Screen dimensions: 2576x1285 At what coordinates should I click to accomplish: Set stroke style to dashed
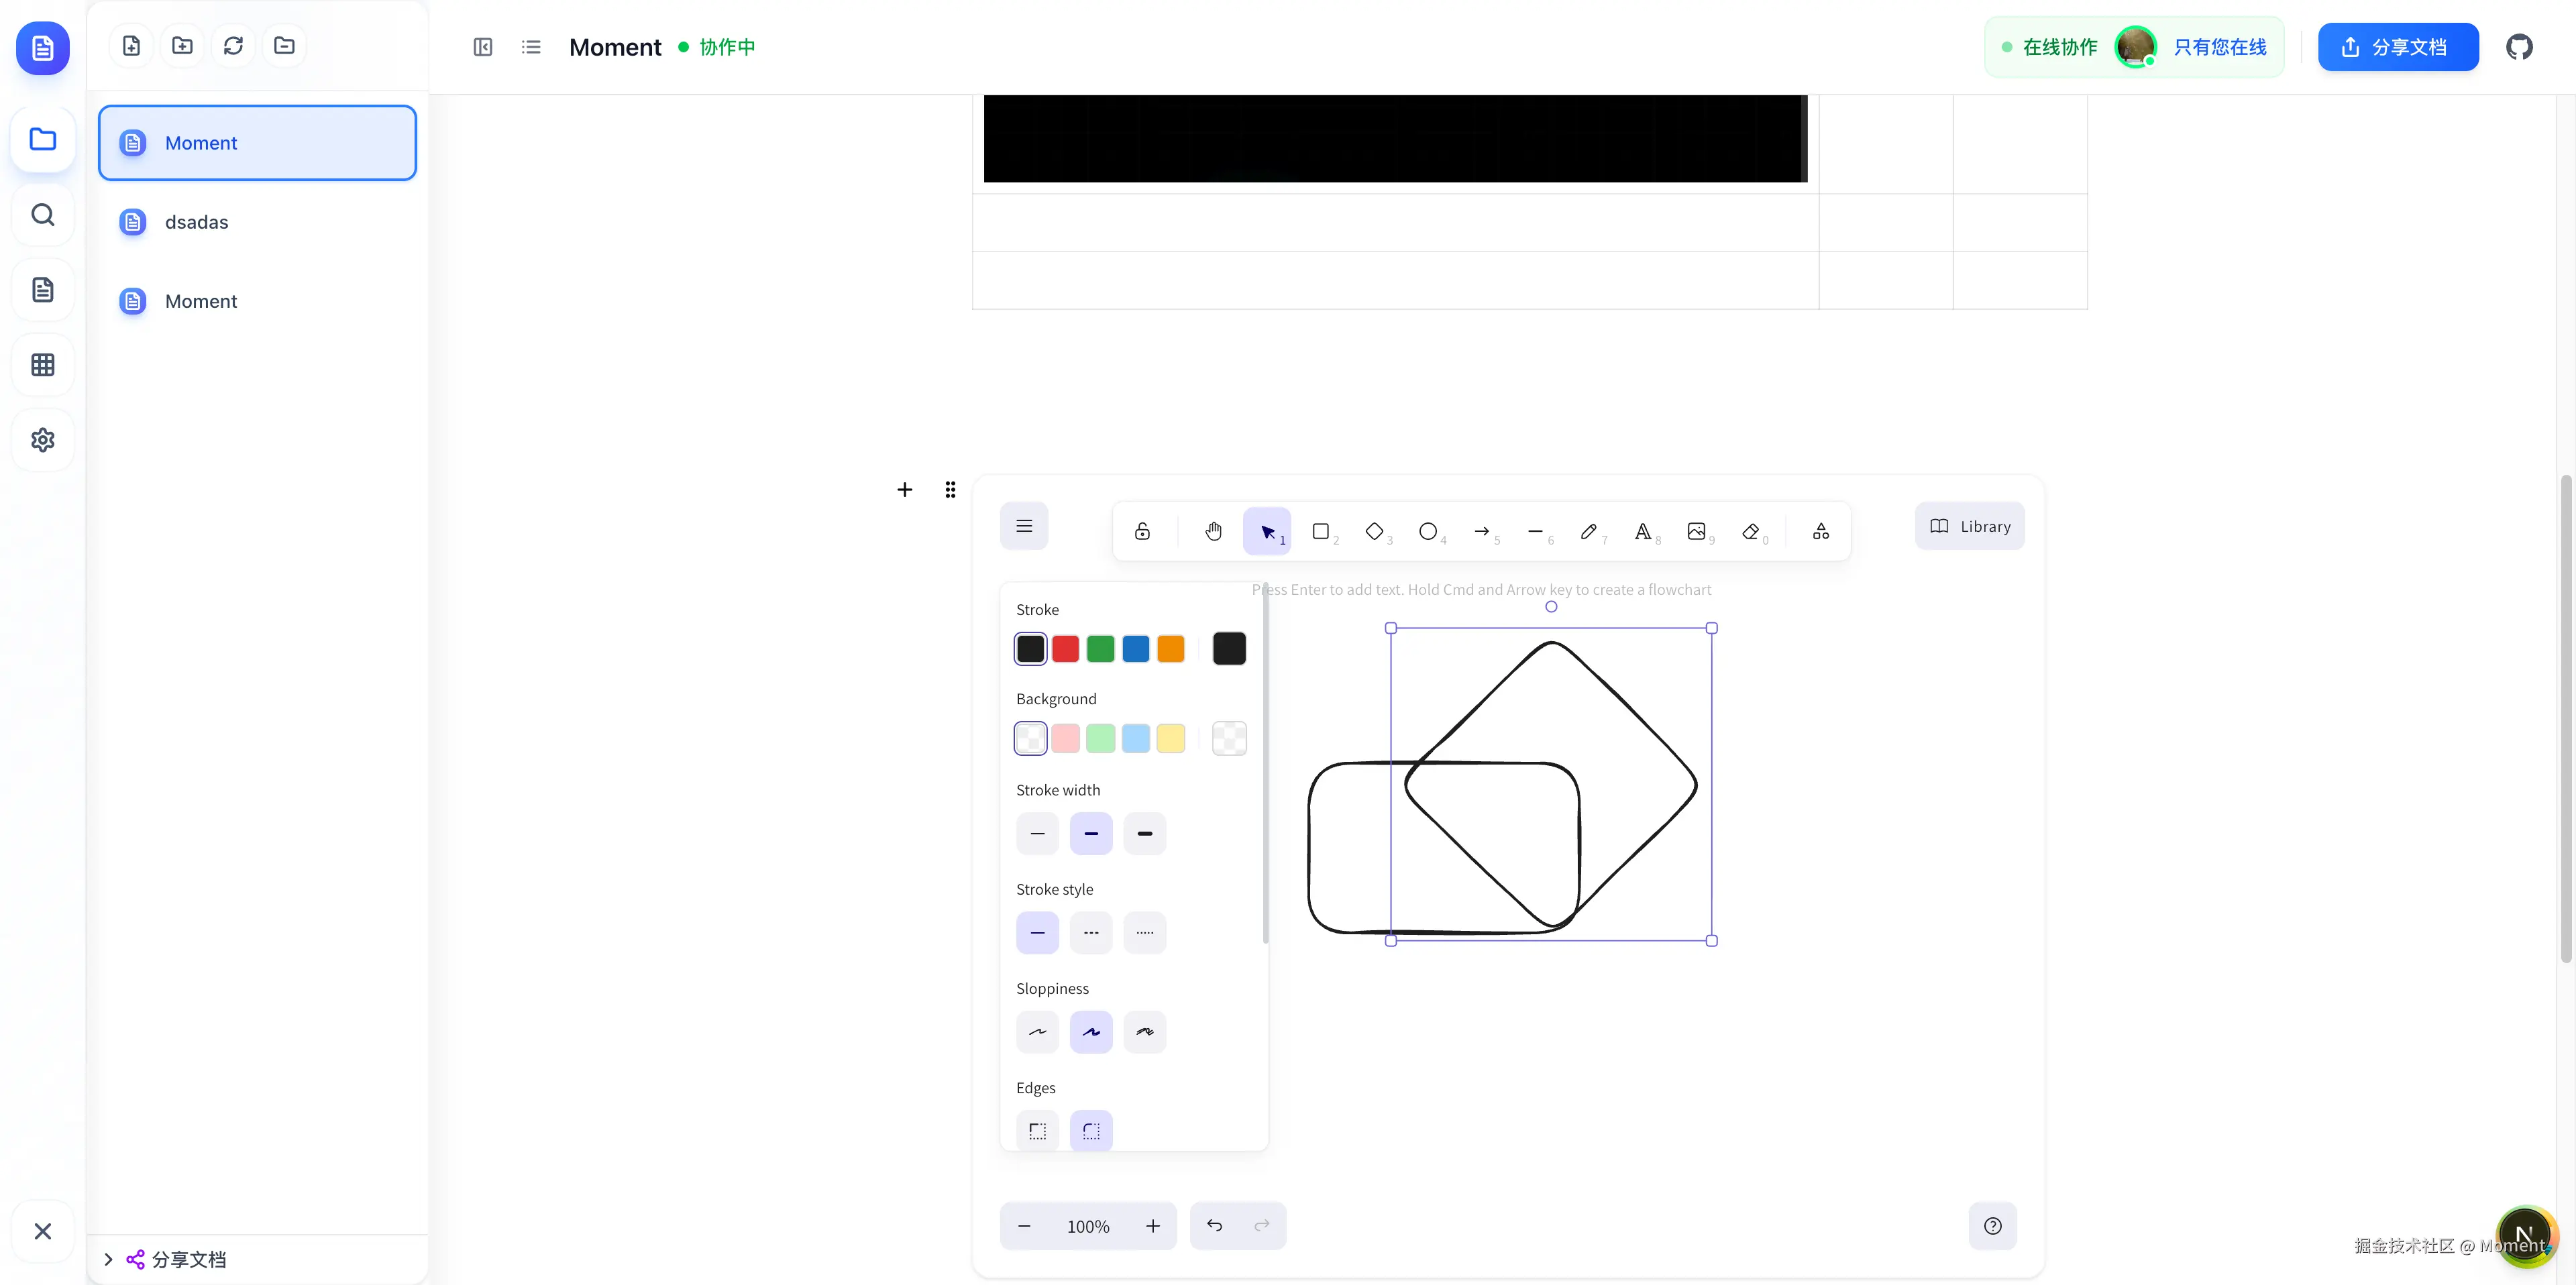(x=1091, y=933)
